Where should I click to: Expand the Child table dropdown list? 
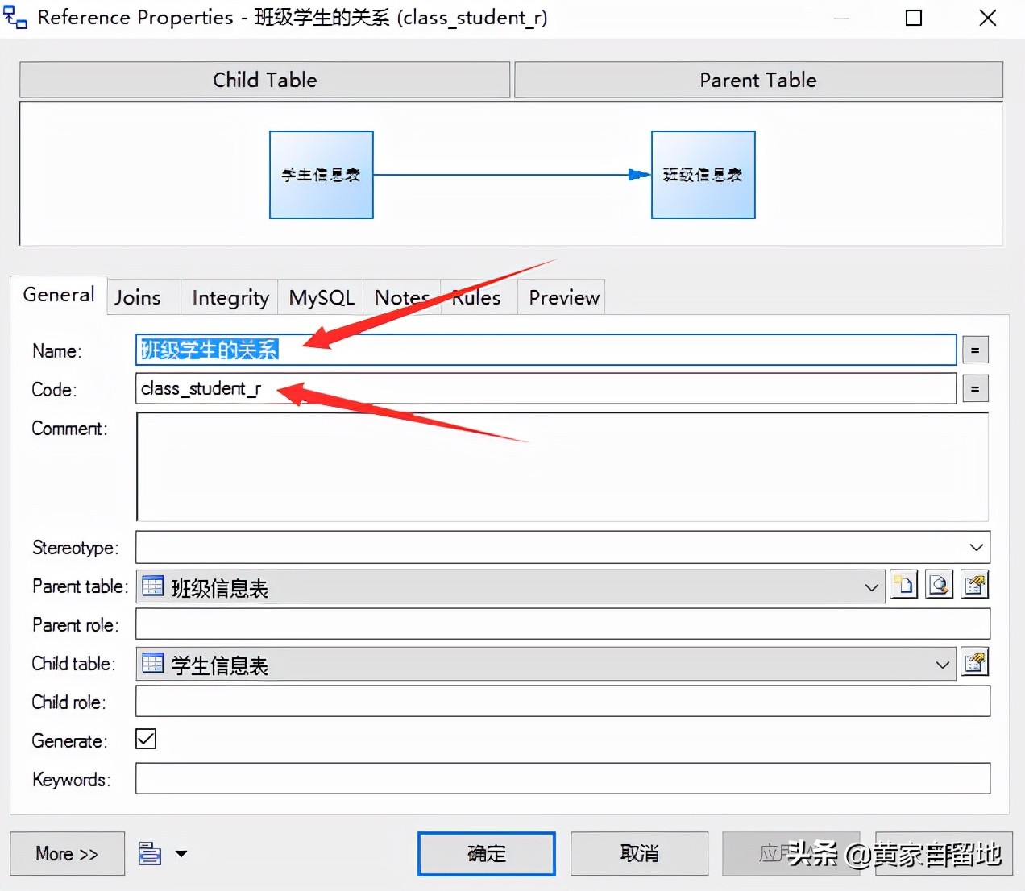coord(942,664)
